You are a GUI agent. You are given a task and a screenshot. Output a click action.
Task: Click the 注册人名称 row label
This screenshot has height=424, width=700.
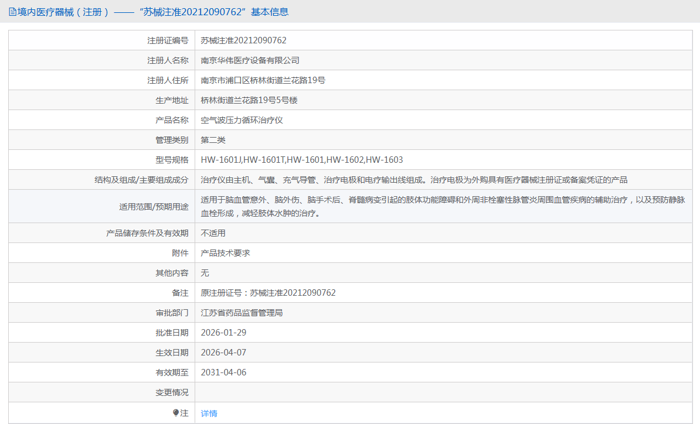pos(168,60)
